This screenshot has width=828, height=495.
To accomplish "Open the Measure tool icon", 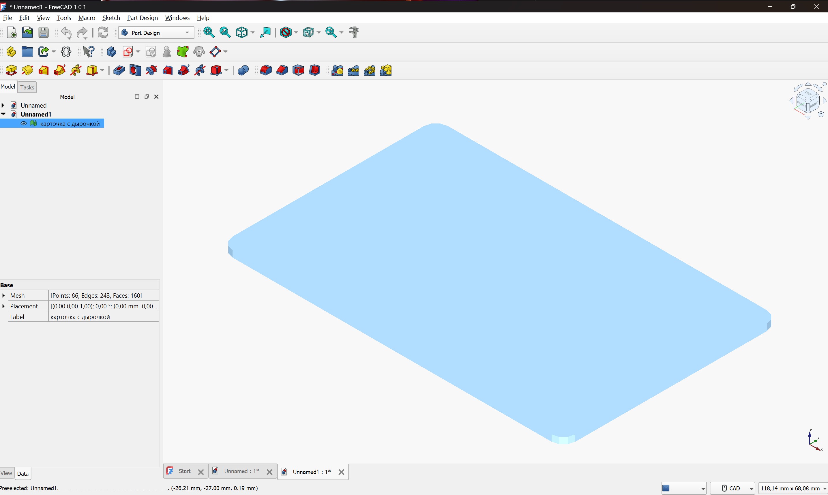I will [354, 32].
